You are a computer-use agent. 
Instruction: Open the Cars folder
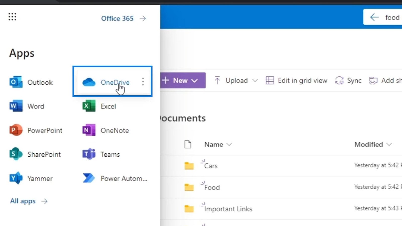coord(211,166)
